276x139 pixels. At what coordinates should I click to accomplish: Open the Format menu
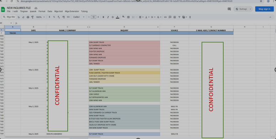[42, 11]
